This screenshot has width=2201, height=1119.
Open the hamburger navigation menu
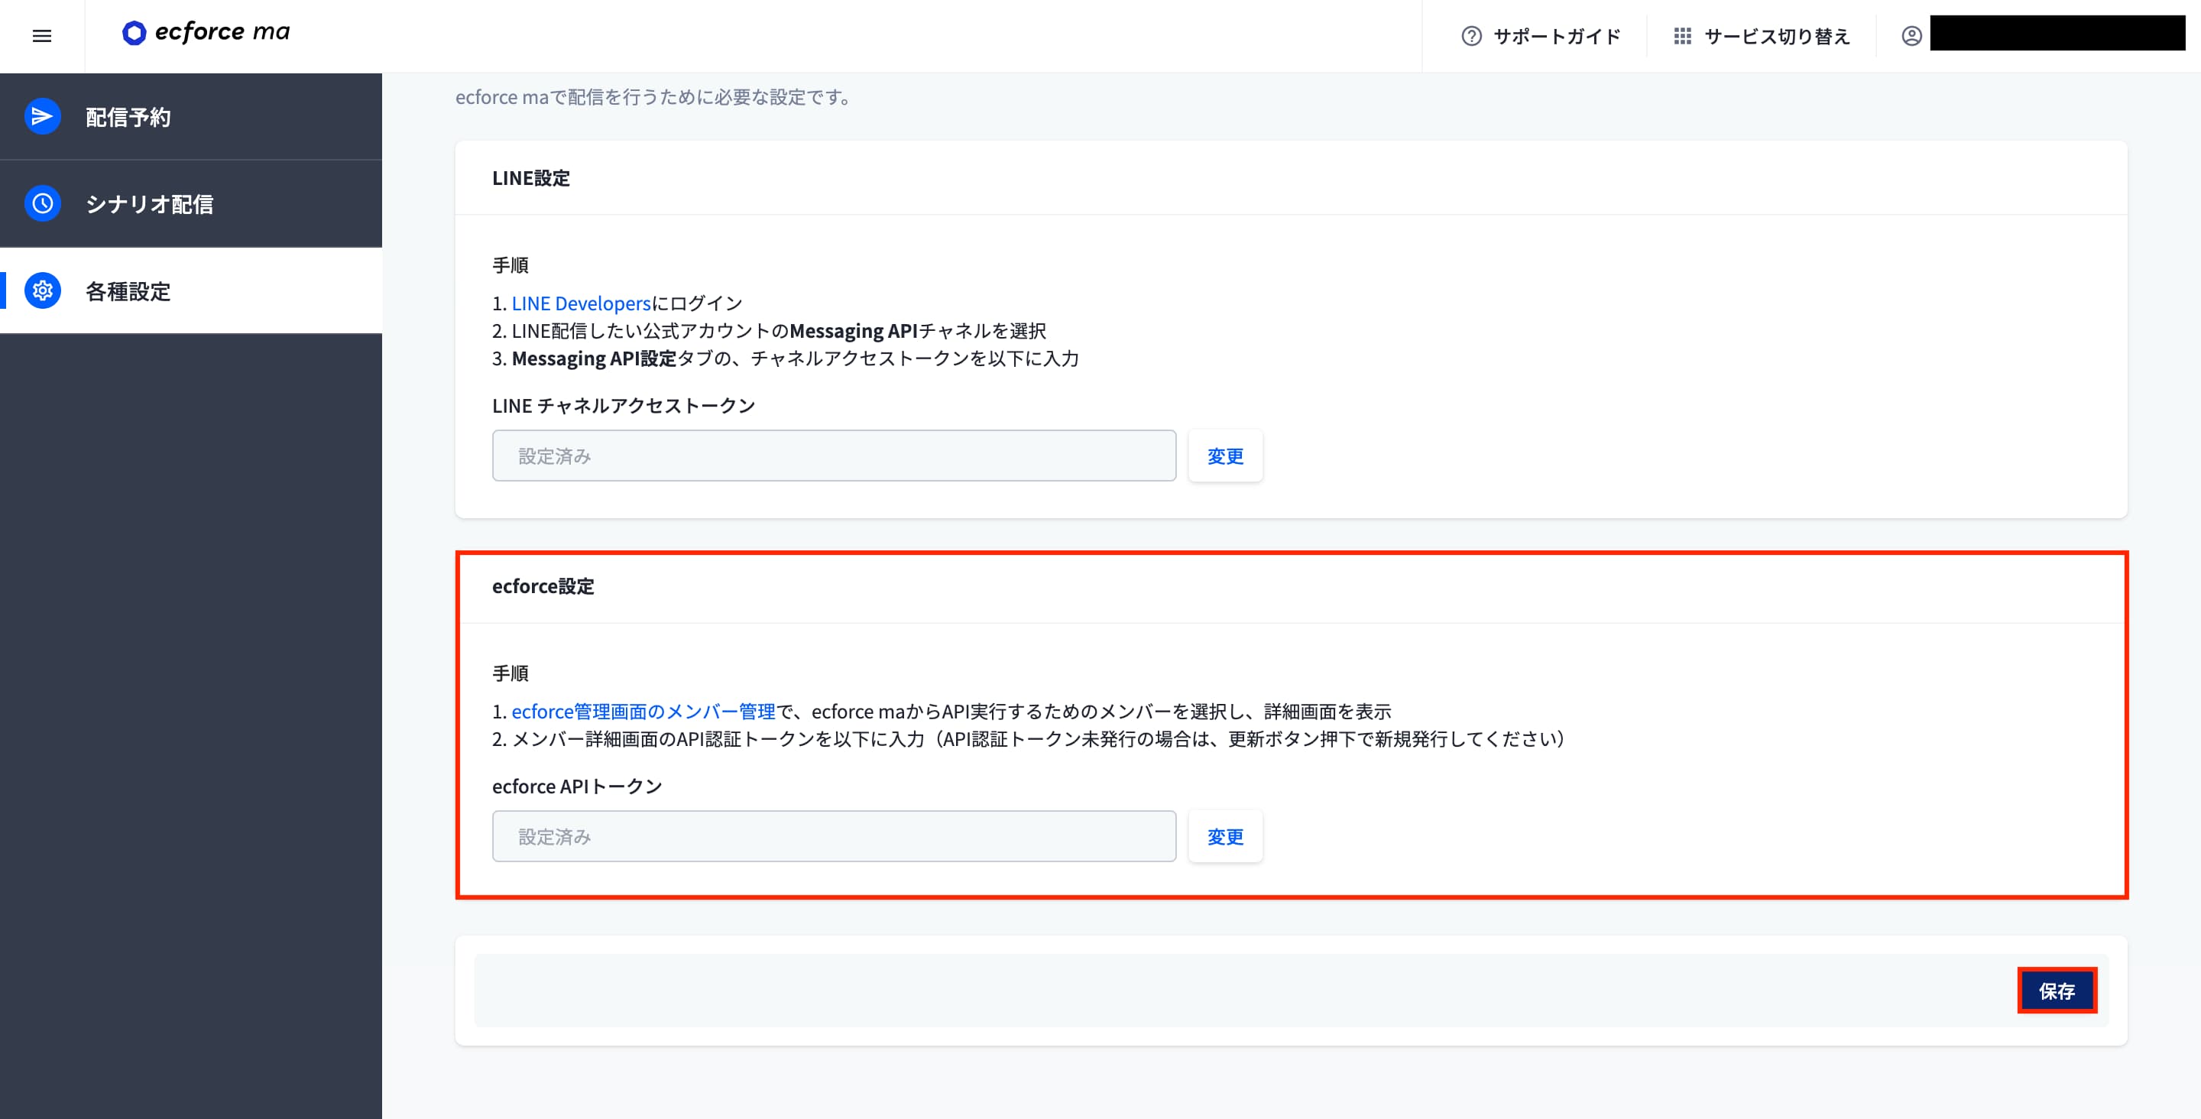[41, 36]
